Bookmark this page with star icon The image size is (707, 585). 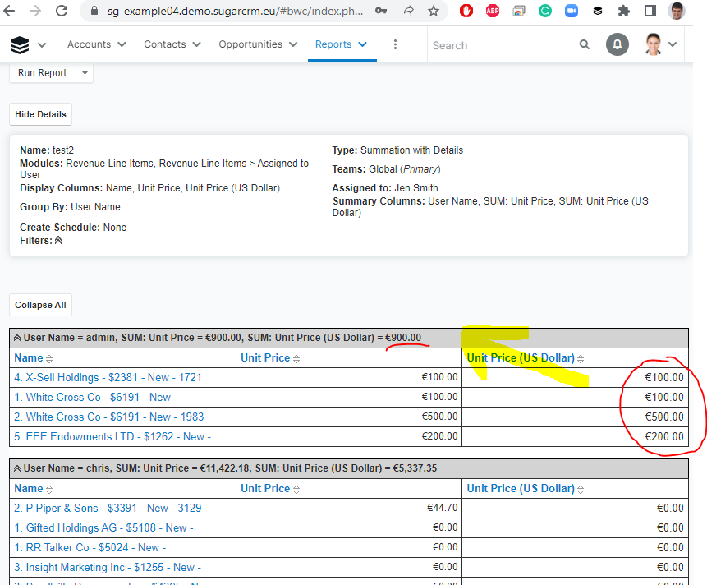pos(433,12)
